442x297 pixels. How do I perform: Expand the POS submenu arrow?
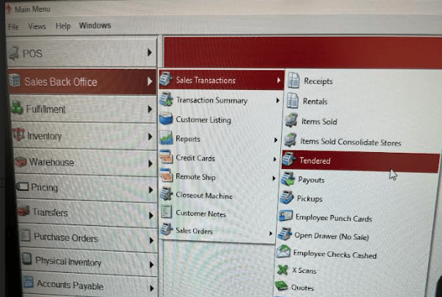point(150,53)
